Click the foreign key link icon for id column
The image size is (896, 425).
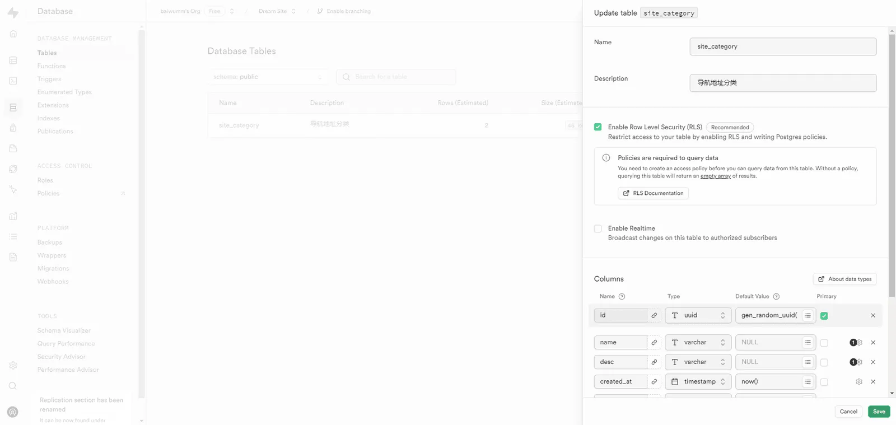654,316
